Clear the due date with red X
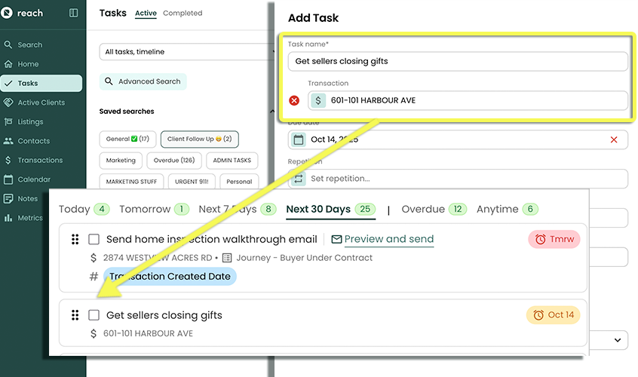Screen dimensions: 638x377 [x=613, y=139]
